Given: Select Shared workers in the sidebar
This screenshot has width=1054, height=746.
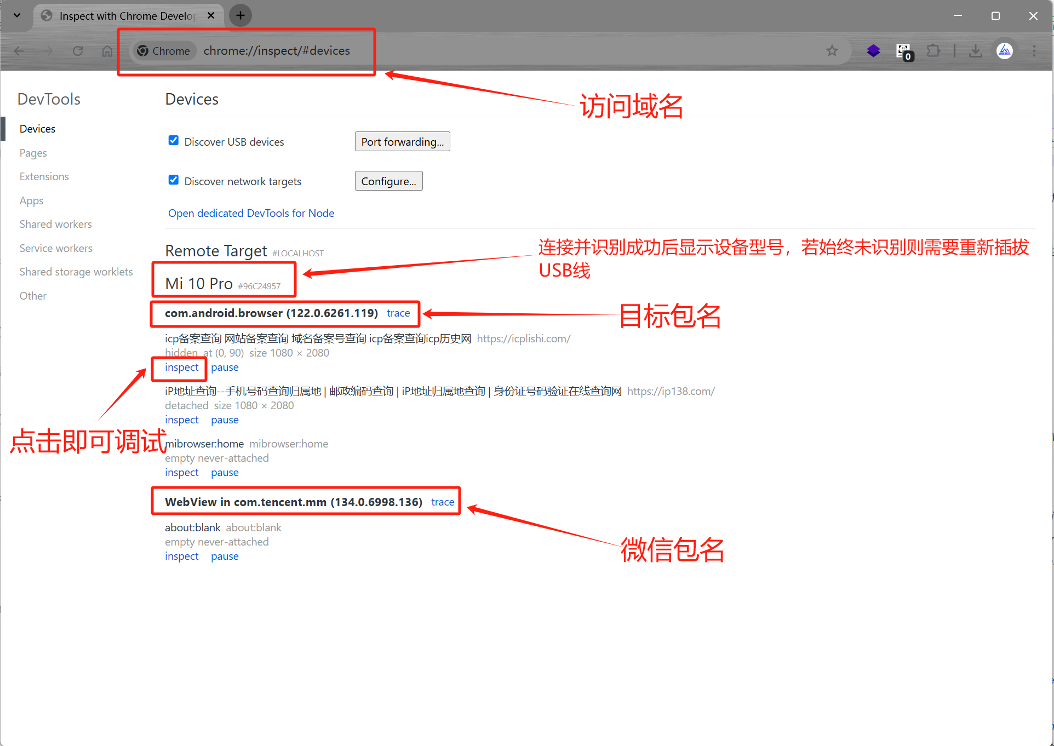Looking at the screenshot, I should (x=55, y=224).
